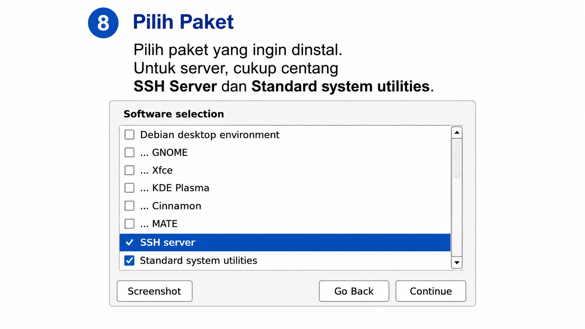Viewport: 585px width, 329px height.
Task: Select the '... GNOME' list row text
Action: [164, 152]
